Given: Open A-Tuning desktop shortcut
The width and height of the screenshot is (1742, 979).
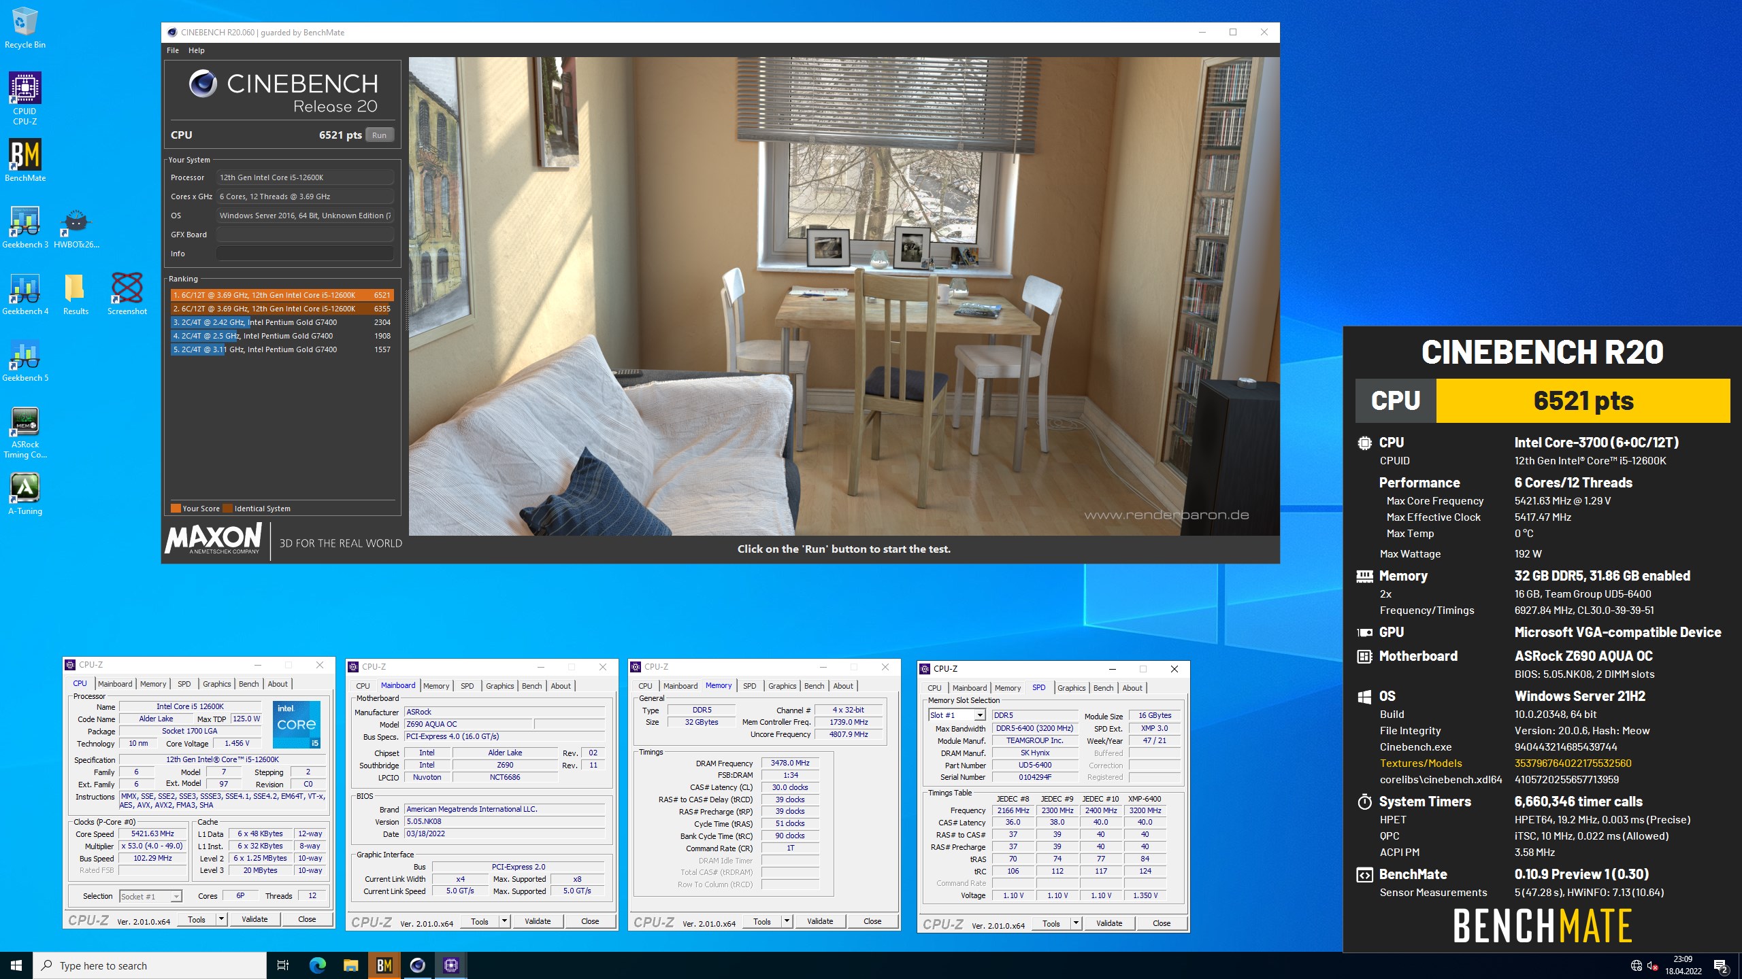Looking at the screenshot, I should [x=24, y=494].
